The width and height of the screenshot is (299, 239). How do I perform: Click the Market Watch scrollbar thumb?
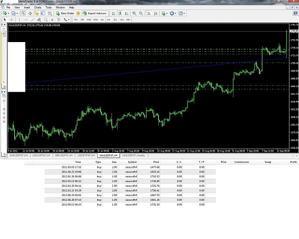pyautogui.click(x=4, y=34)
